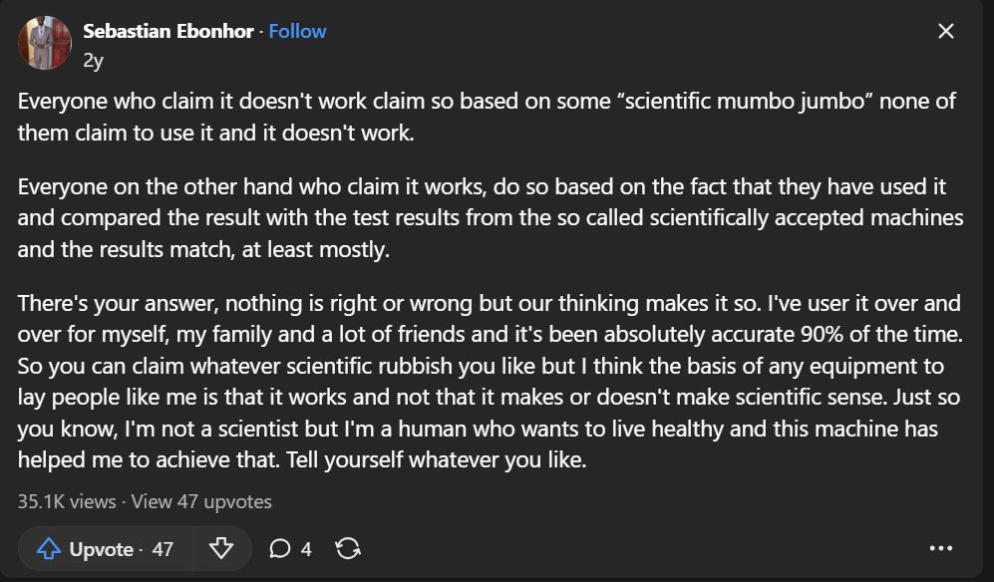Select "View 47 upvotes"
Viewport: 994px width, 582px height.
(x=201, y=501)
